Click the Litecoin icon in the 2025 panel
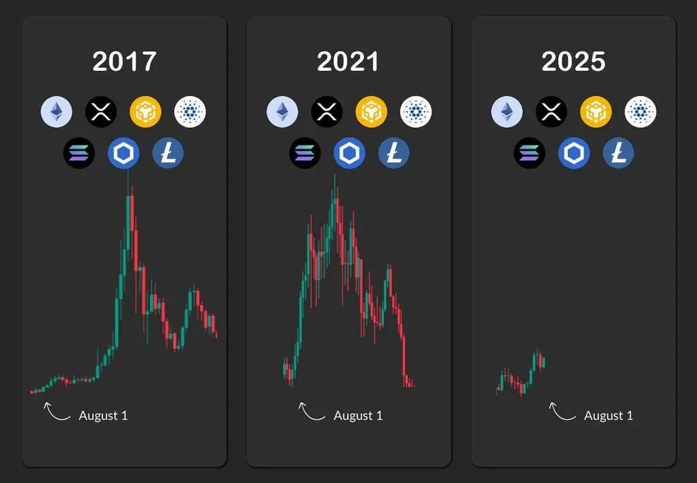Image resolution: width=697 pixels, height=483 pixels. (618, 153)
